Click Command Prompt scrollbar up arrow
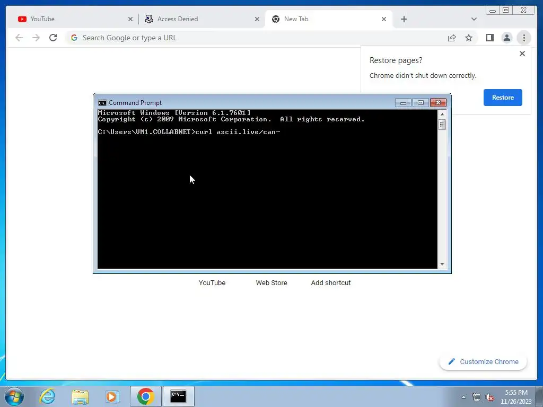Screen dimensions: 543x407 [x=442, y=114]
